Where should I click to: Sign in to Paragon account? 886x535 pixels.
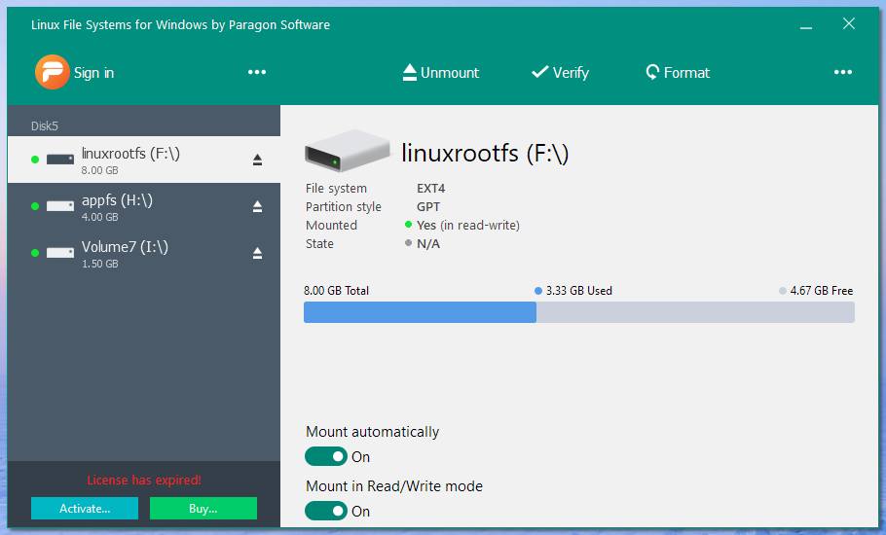pos(93,73)
